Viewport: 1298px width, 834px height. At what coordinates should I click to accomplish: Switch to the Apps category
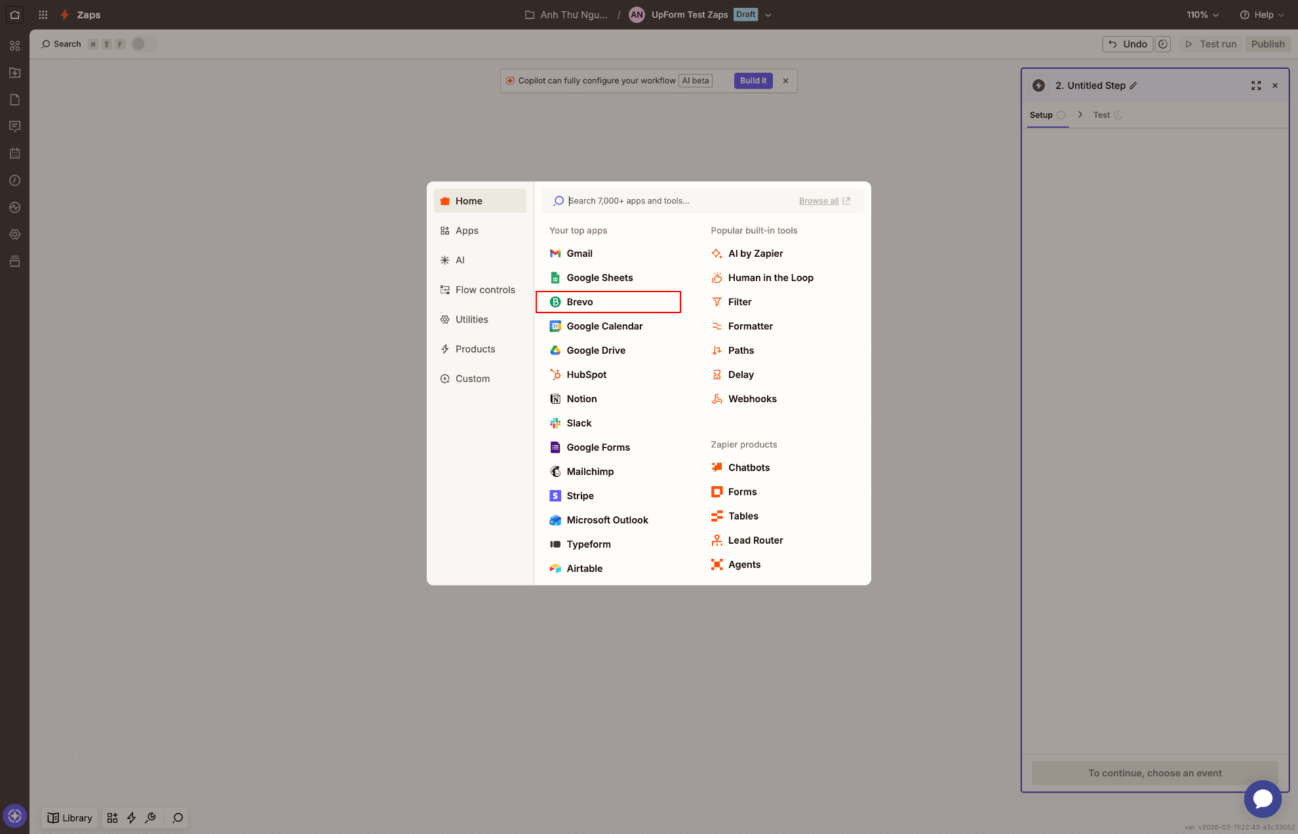[480, 231]
